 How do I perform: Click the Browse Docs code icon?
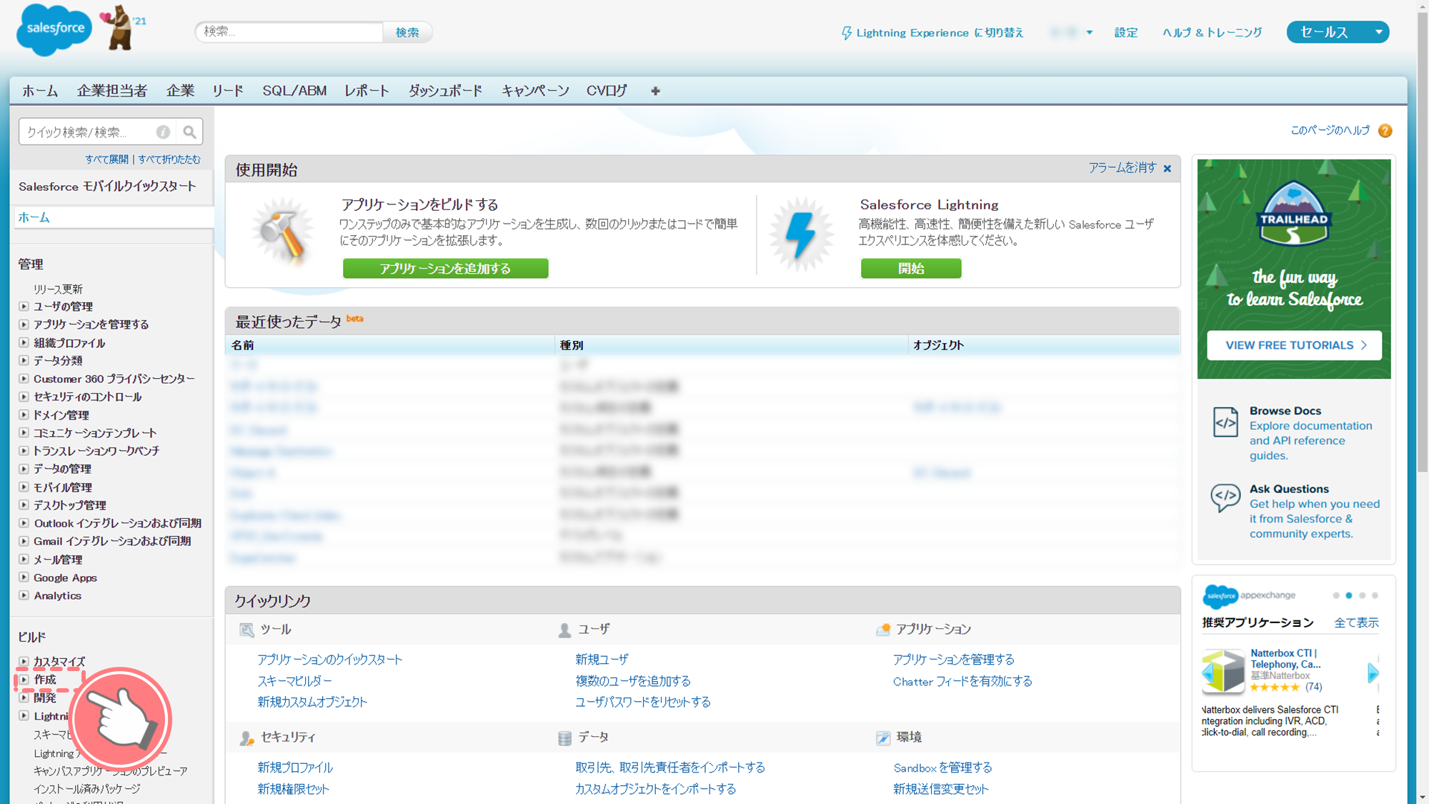[1225, 422]
